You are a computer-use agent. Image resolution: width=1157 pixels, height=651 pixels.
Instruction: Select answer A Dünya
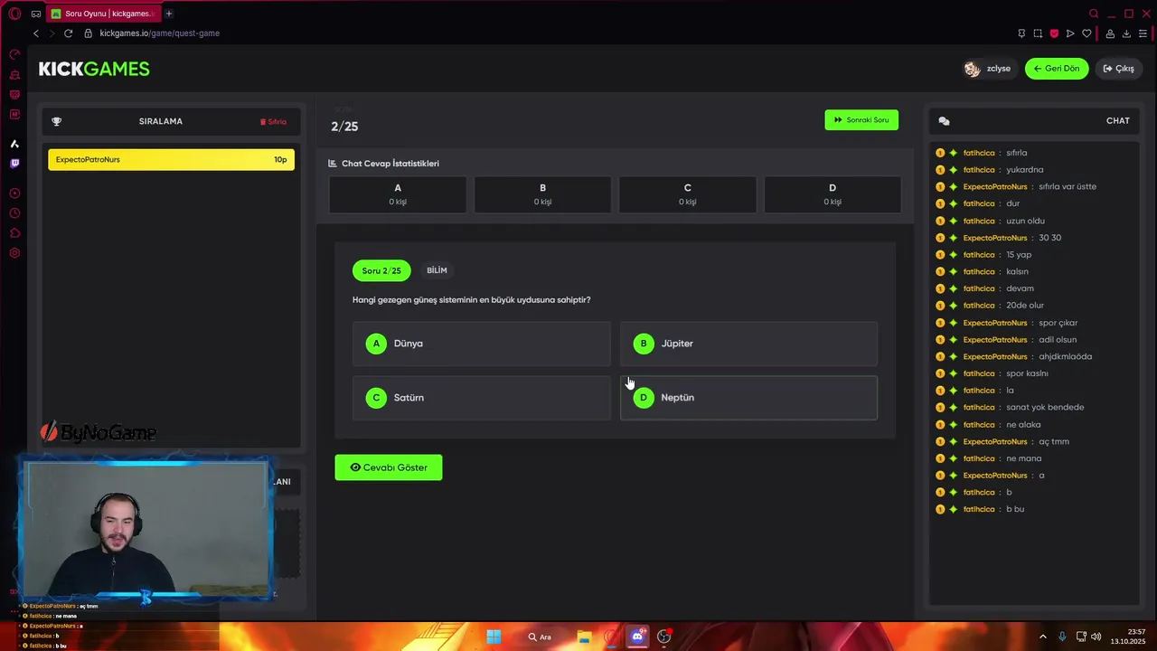(x=482, y=344)
